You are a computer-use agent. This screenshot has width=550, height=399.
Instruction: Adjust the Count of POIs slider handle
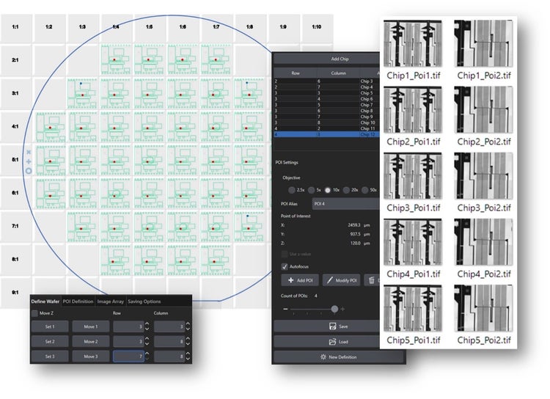click(334, 309)
